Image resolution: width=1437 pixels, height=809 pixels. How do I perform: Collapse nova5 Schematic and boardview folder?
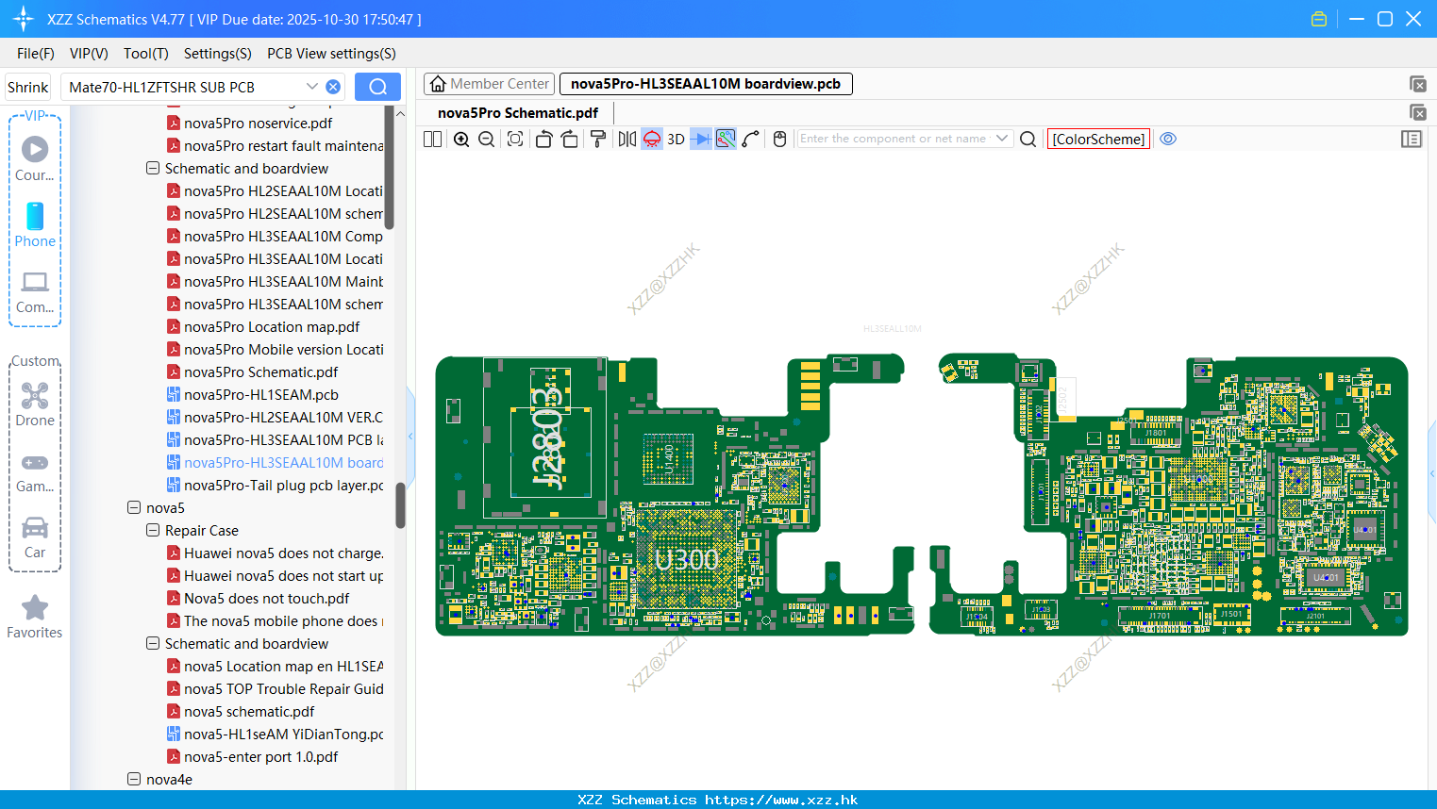(x=153, y=644)
